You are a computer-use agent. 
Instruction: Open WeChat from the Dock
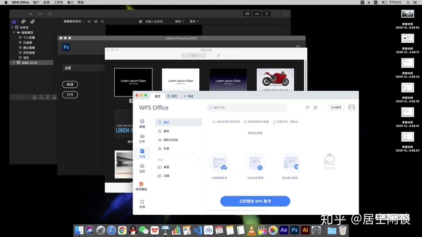click(144, 231)
